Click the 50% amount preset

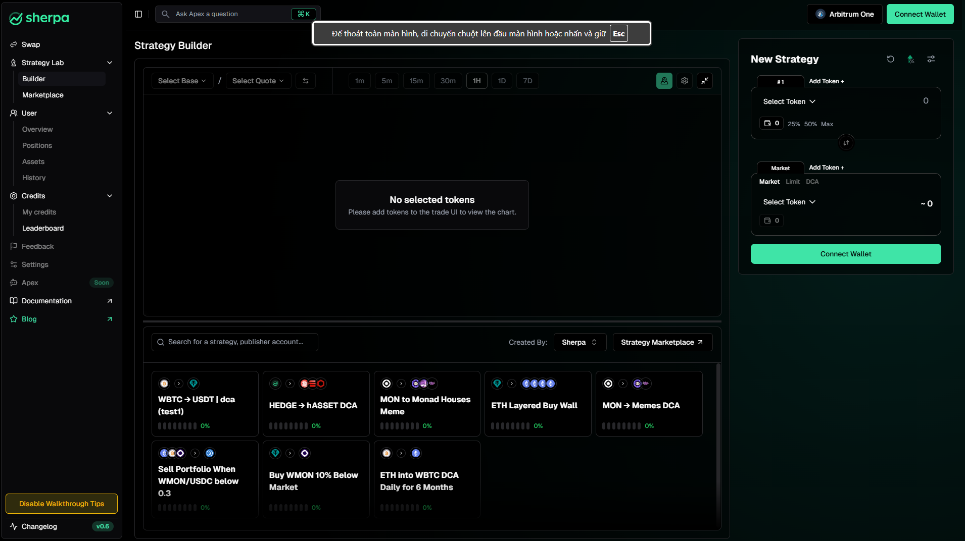[810, 124]
